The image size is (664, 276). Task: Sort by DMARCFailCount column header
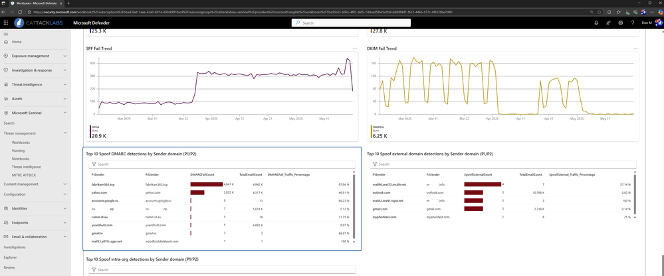click(x=202, y=174)
